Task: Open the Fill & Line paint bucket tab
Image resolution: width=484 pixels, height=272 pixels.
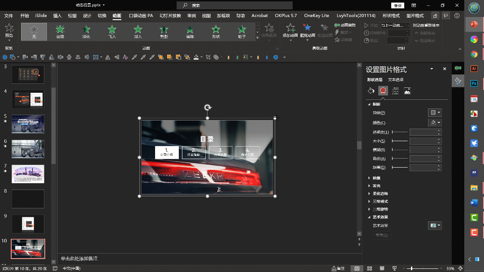Action: pyautogui.click(x=371, y=91)
